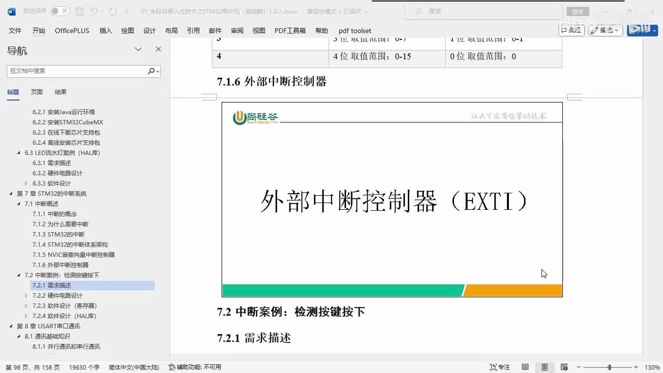Open the 插入 ribbon tab
This screenshot has width=663, height=373.
pyautogui.click(x=106, y=31)
